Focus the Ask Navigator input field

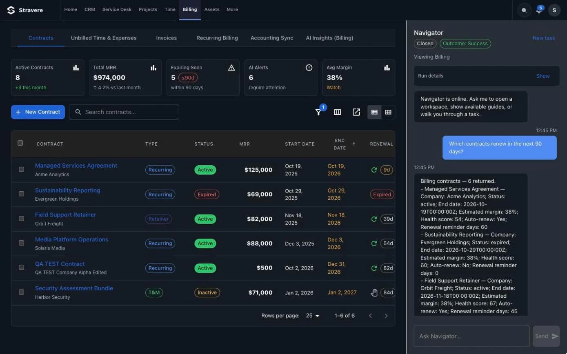471,336
